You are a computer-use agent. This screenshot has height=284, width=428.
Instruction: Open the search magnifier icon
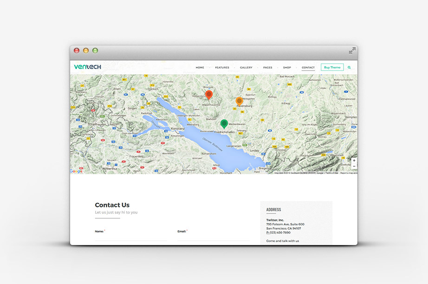coord(349,67)
